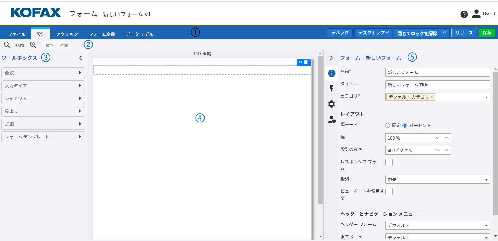Open the ヘッダー フォーム dropdown
The height and width of the screenshot is (241, 498).
[x=437, y=225]
